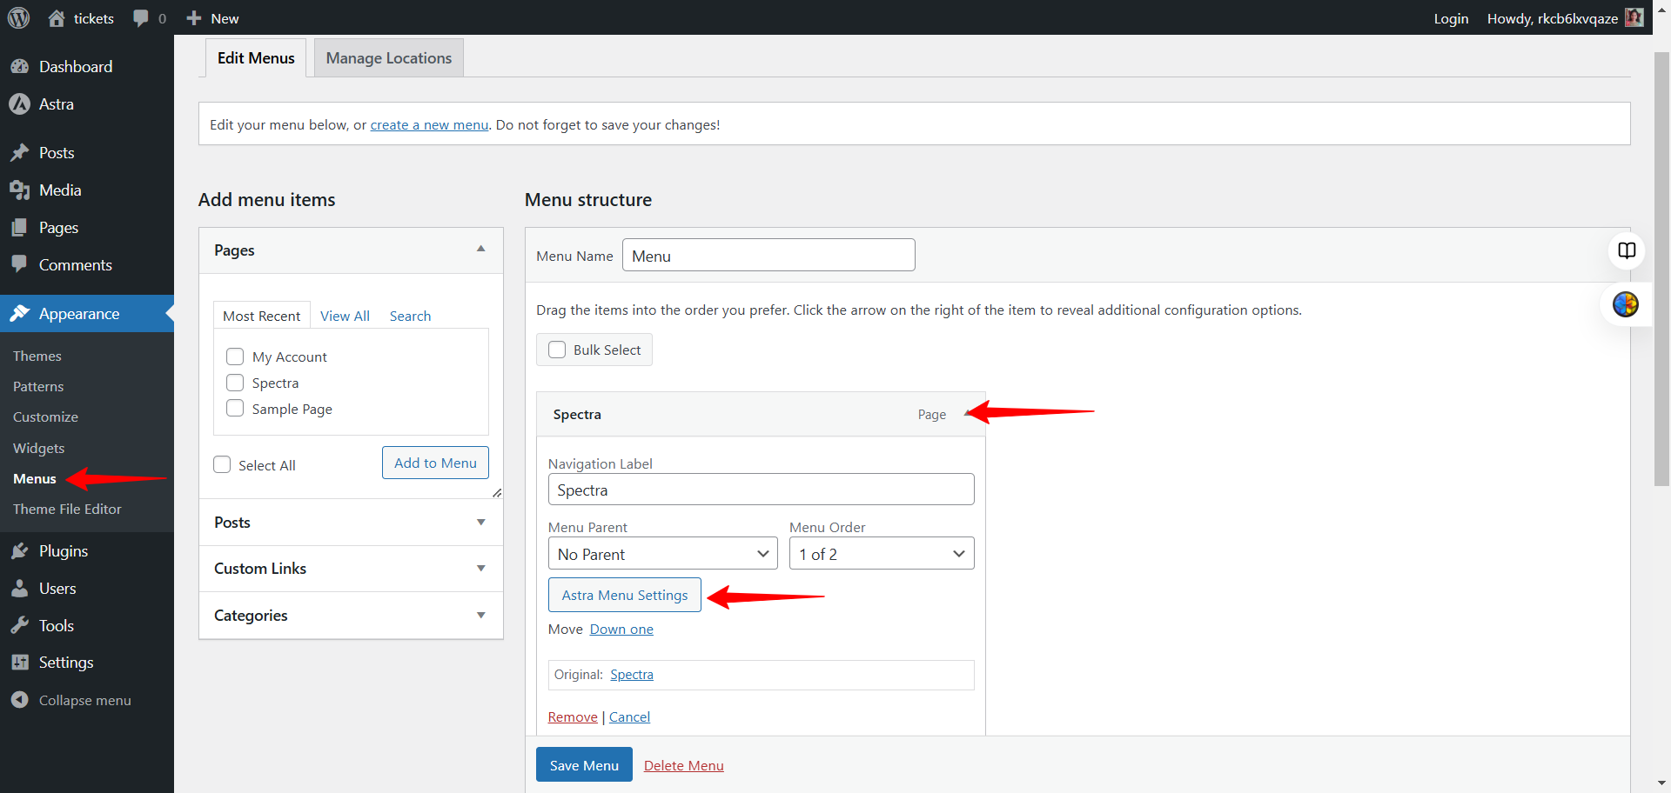Click the Collapse menu arrow icon
This screenshot has width=1671, height=793.
coord(19,700)
